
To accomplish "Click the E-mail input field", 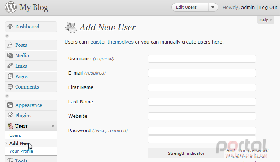I will coord(202,73).
